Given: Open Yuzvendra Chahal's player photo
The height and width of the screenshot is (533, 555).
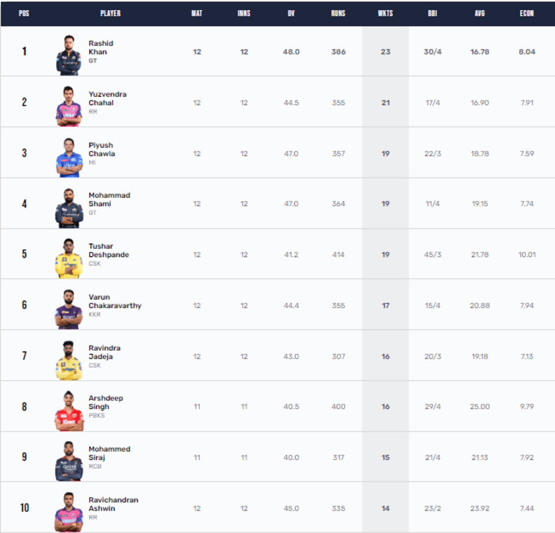Looking at the screenshot, I should point(69,106).
